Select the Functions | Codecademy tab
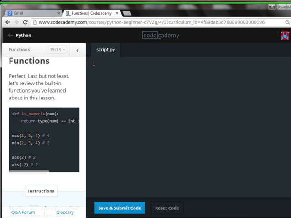Screen dimensions: 291x218 92,13
